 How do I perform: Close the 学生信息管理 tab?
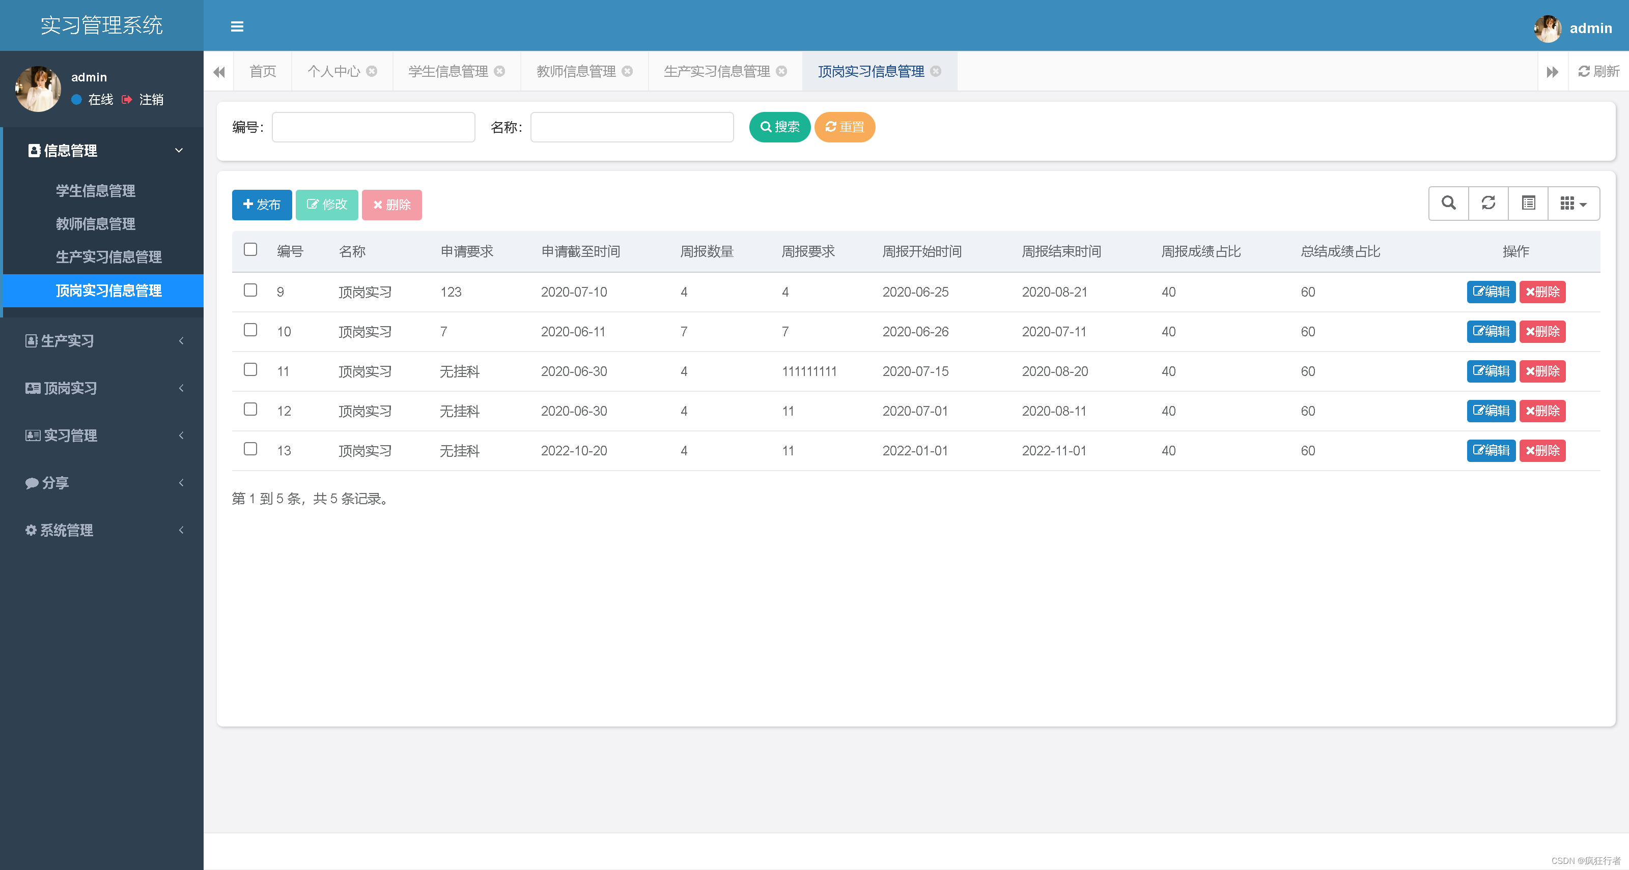pyautogui.click(x=499, y=71)
